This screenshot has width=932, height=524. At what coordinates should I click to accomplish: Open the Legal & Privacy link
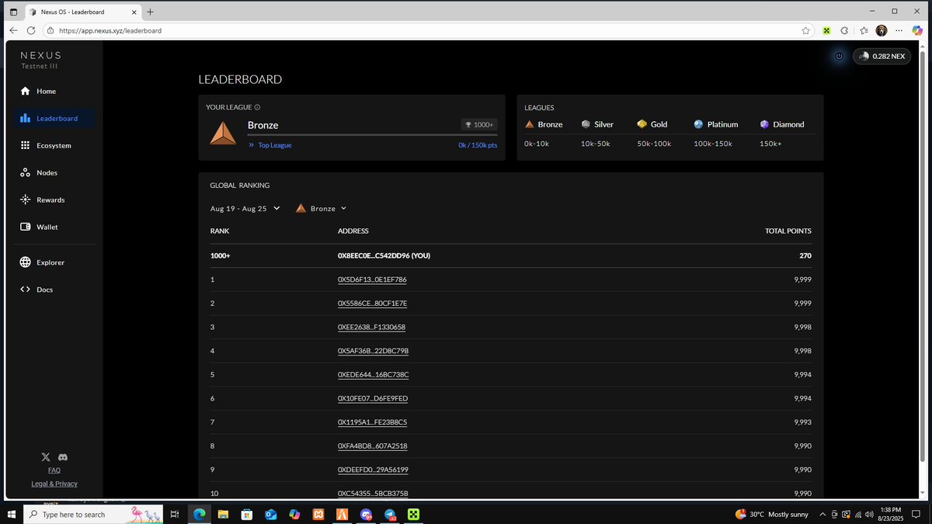click(54, 484)
